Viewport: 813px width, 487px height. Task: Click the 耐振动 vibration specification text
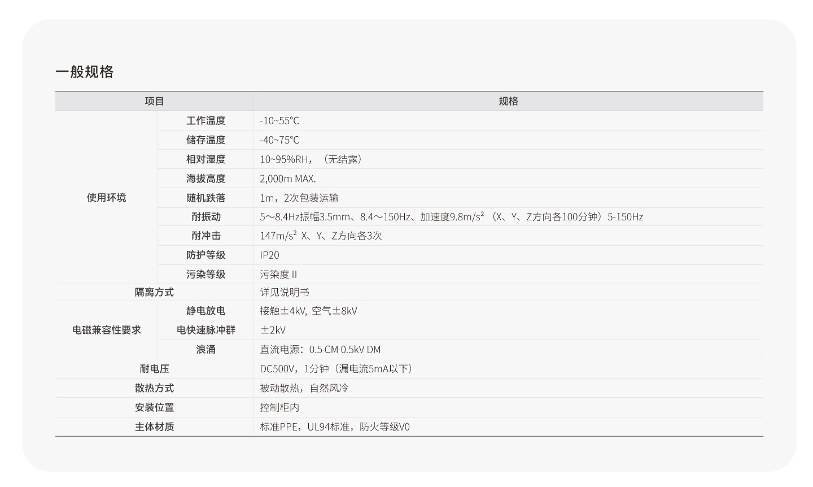(450, 216)
